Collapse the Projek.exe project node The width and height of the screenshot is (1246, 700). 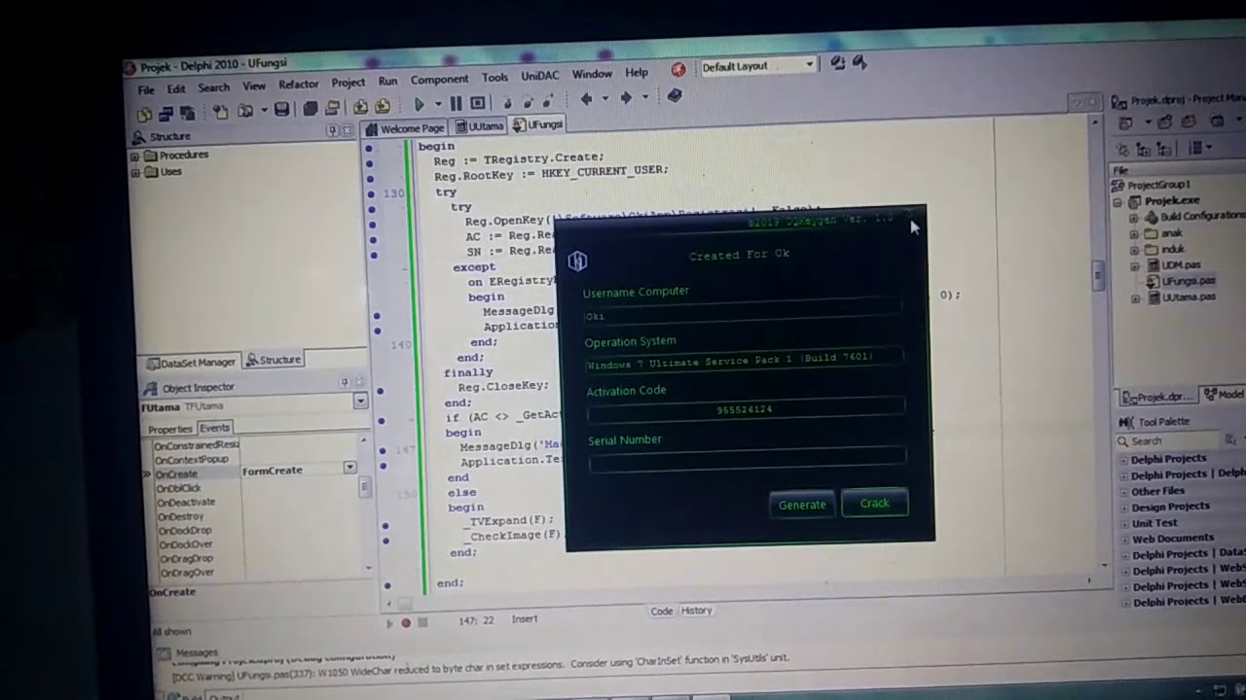point(1118,202)
